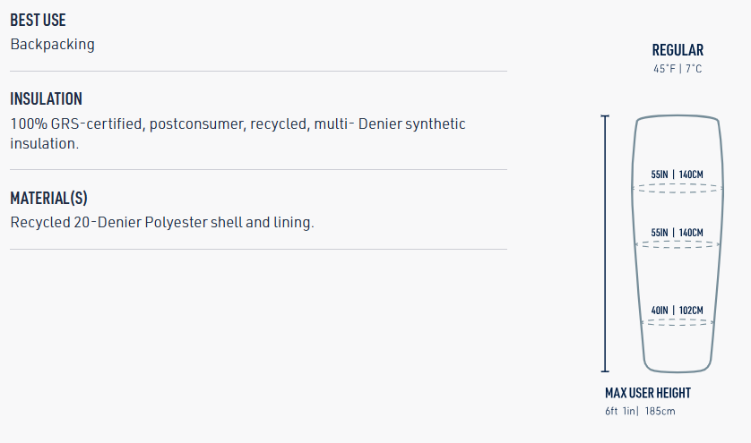Click the 45°F | 7°C temperature rating

pos(678,69)
